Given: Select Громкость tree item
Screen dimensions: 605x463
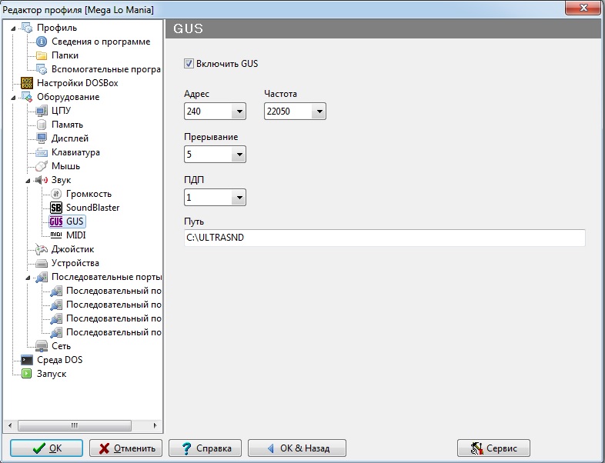Looking at the screenshot, I should pos(89,194).
